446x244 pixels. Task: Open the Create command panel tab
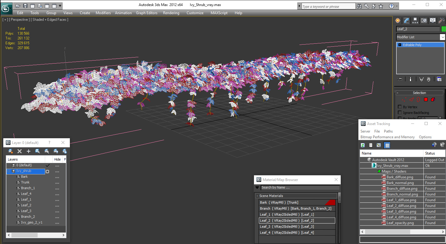click(x=398, y=20)
